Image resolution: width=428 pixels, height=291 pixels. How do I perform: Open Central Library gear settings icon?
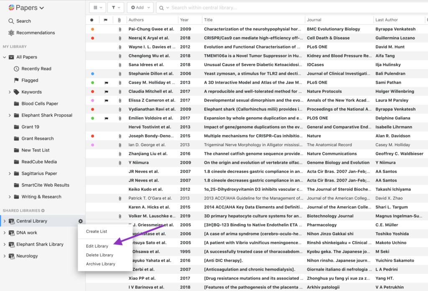click(x=81, y=221)
